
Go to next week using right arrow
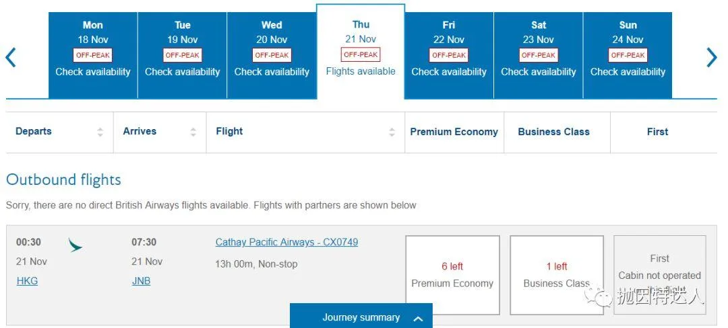pos(712,57)
